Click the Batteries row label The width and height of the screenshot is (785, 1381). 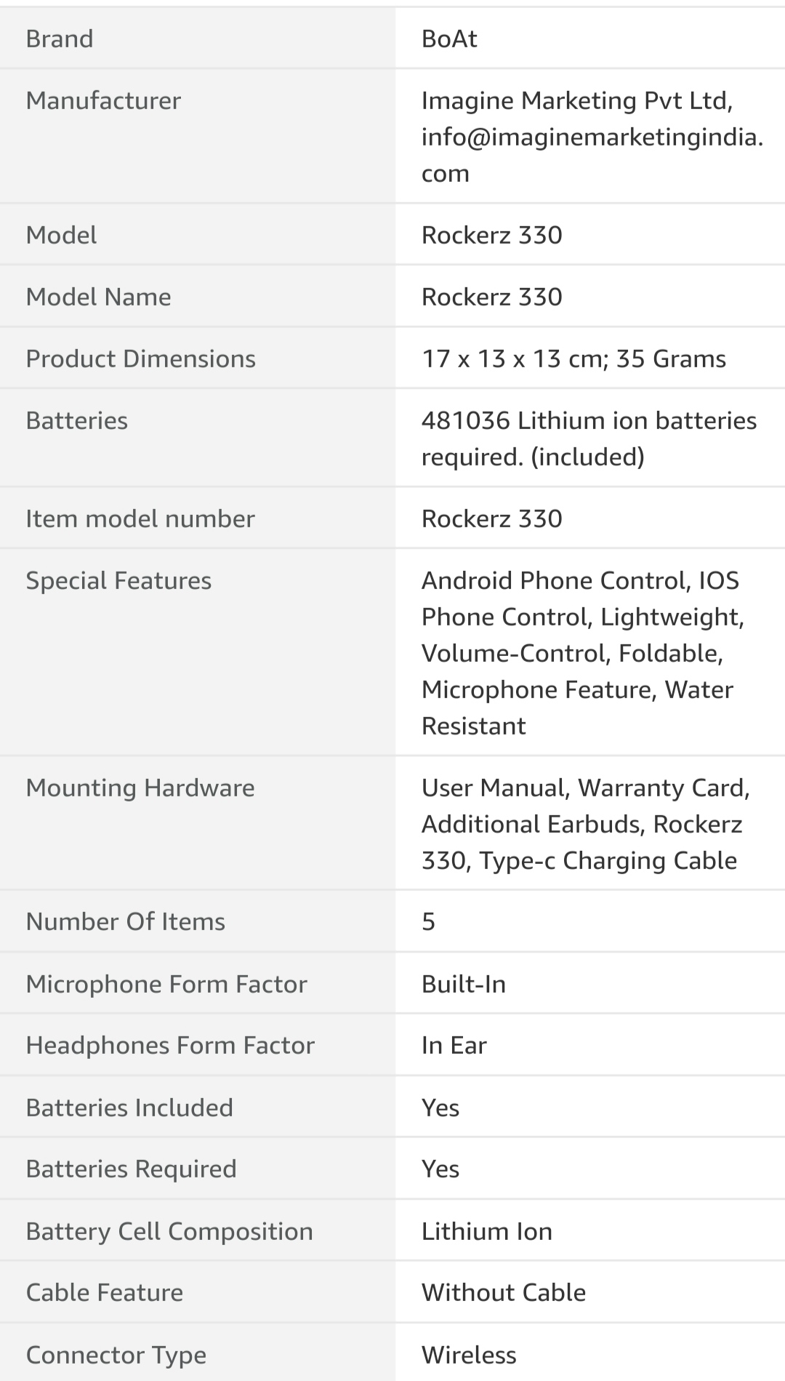(76, 420)
